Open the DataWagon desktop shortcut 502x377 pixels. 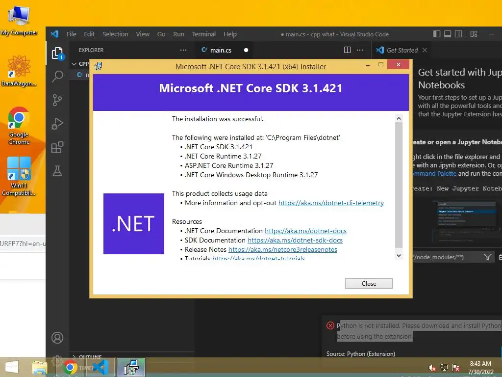point(19,71)
